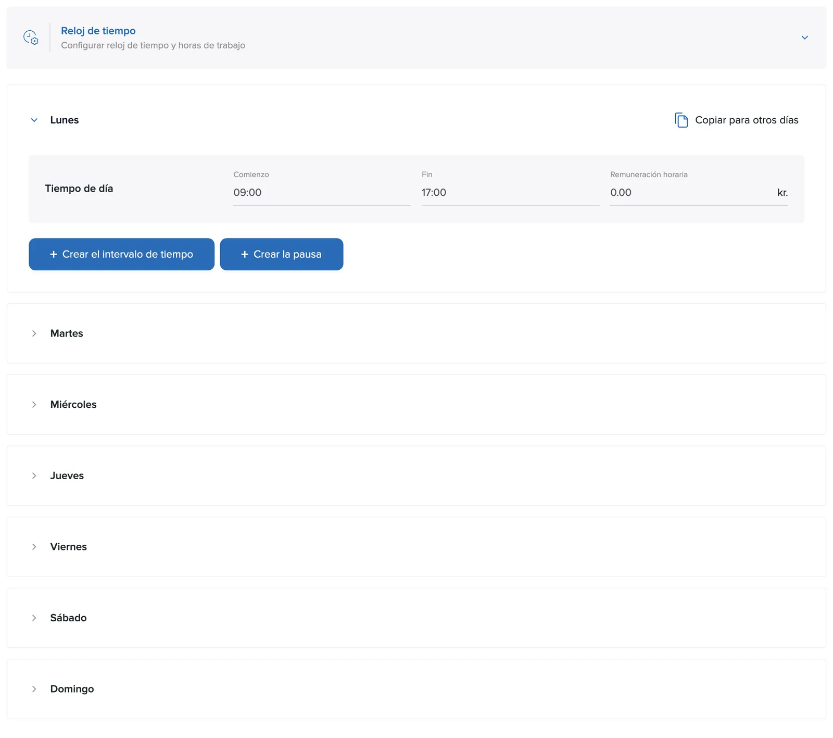Expand the Viernes chevron
This screenshot has width=833, height=738.
(34, 547)
